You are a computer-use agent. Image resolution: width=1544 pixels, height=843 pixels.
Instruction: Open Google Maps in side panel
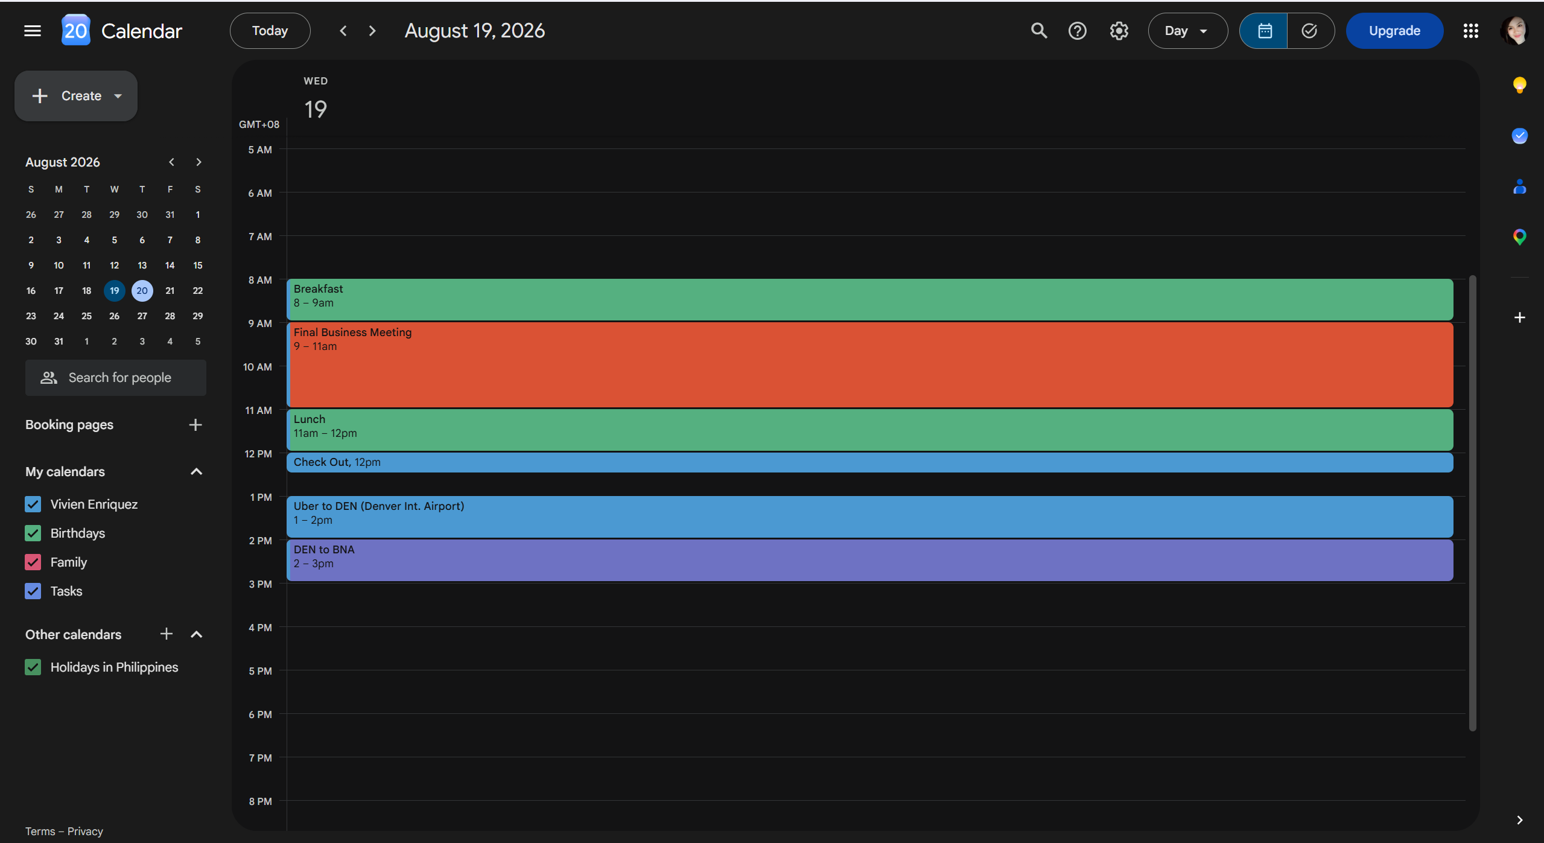coord(1519,237)
